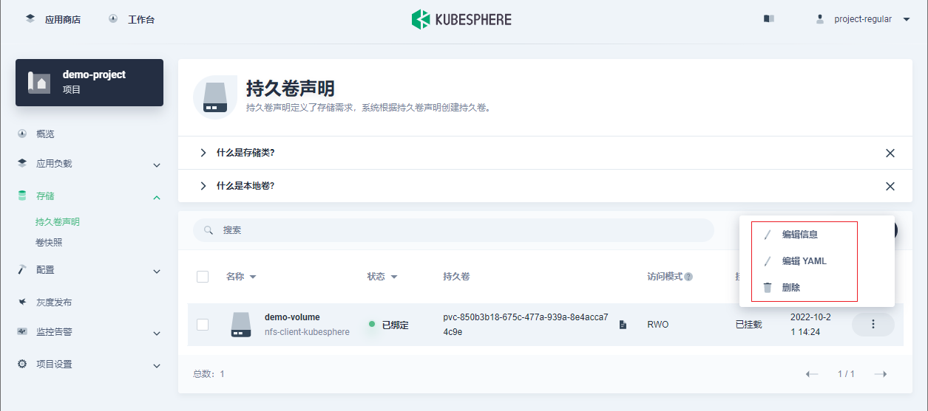Click the chevron next to 应用负载
Viewport: 928px width, 411px height.
point(157,165)
